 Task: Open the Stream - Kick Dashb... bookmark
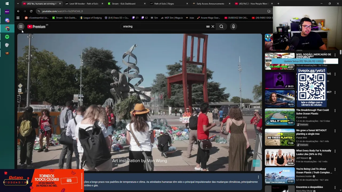(x=64, y=18)
